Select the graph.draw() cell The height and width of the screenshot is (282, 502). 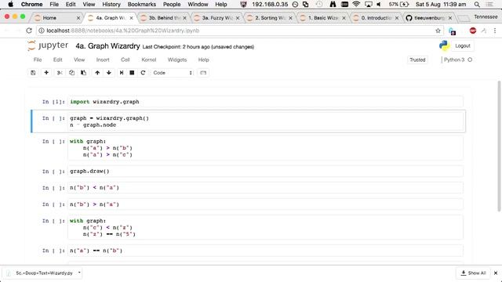[x=265, y=171]
